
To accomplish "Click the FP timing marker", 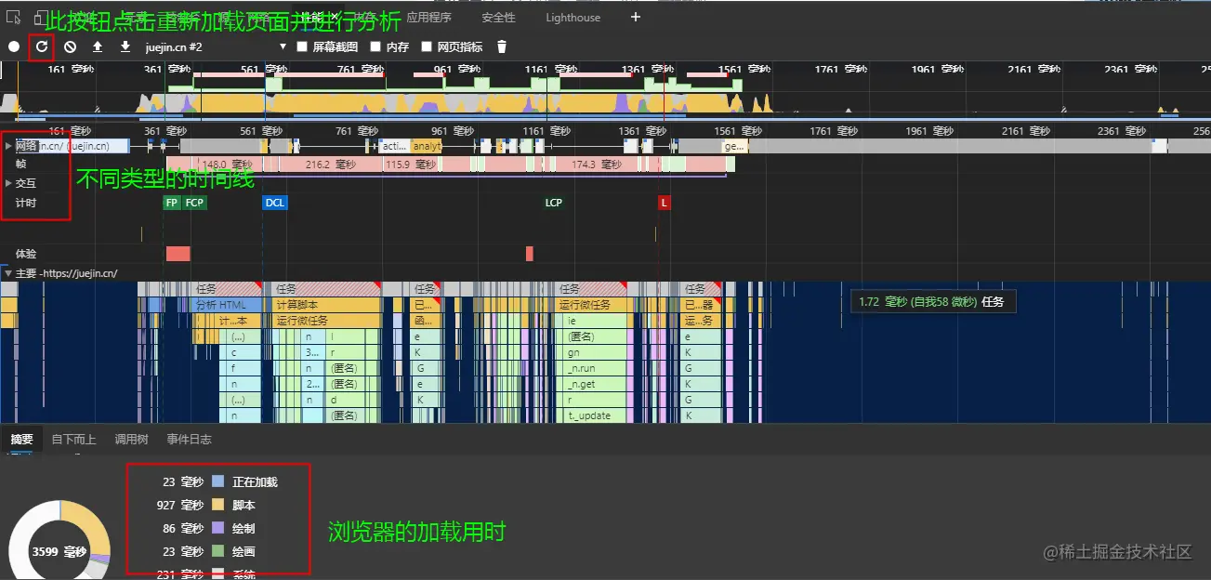I will (172, 203).
